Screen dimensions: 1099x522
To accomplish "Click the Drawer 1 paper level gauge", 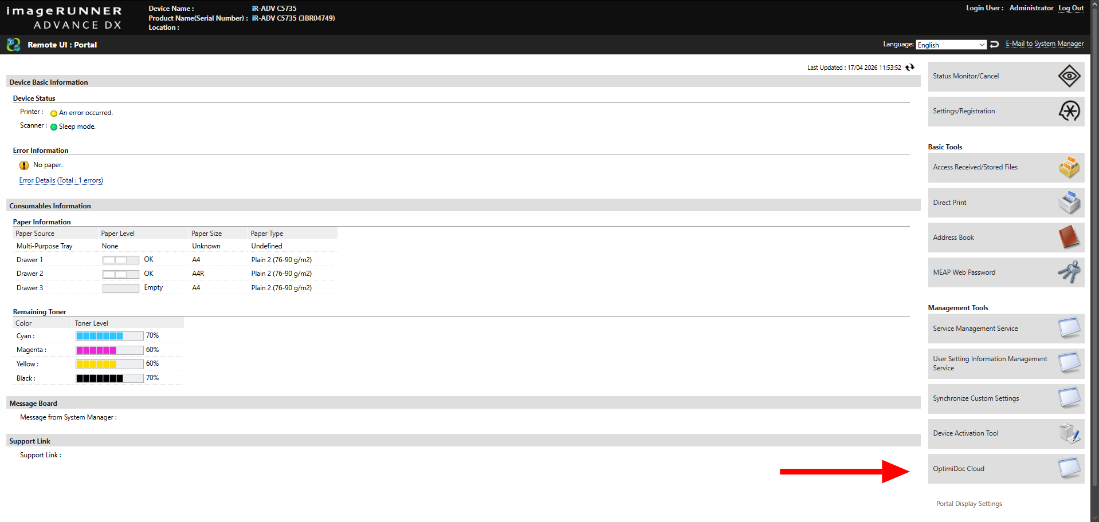I will (x=121, y=260).
